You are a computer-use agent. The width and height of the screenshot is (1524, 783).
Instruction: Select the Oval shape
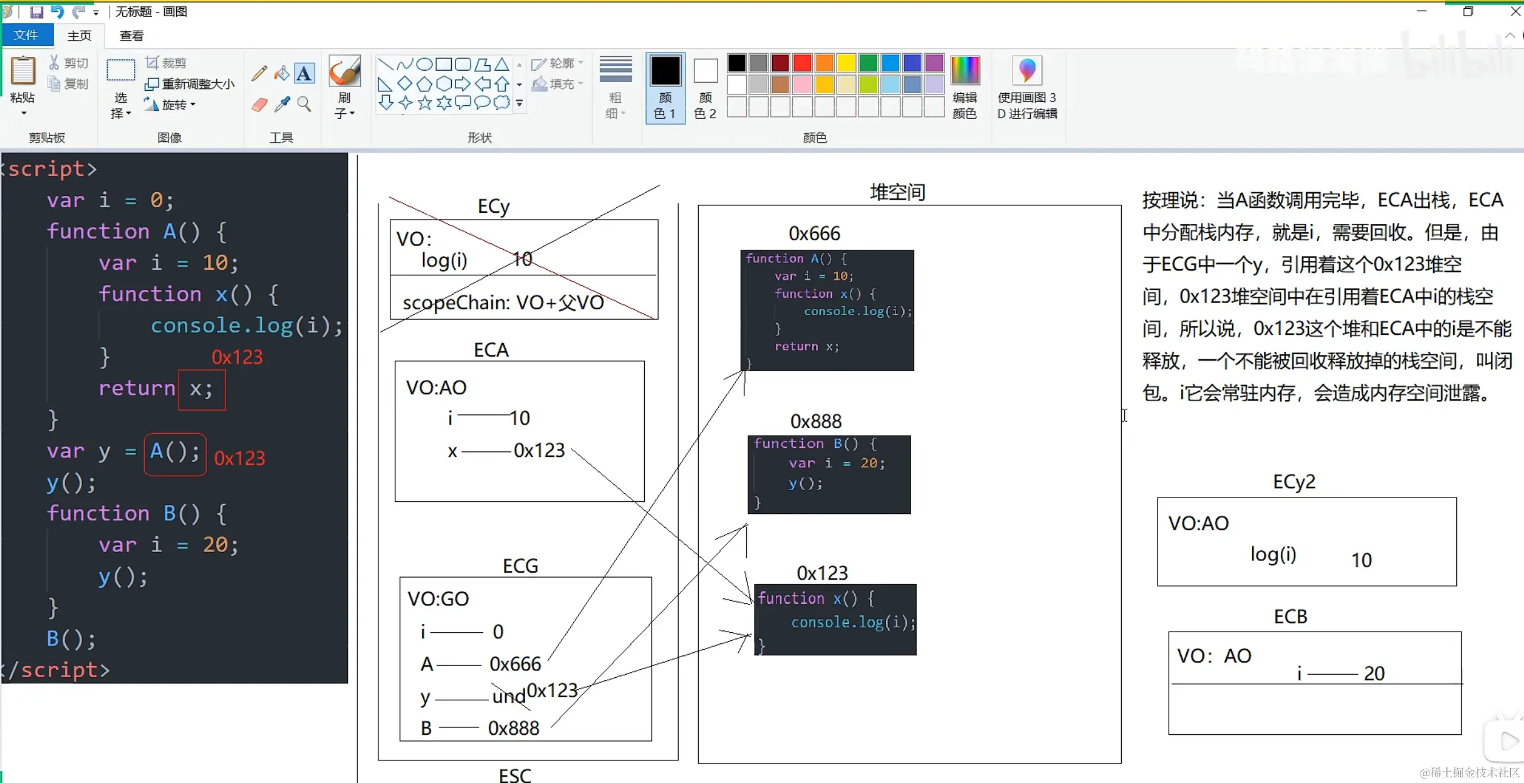tap(425, 64)
